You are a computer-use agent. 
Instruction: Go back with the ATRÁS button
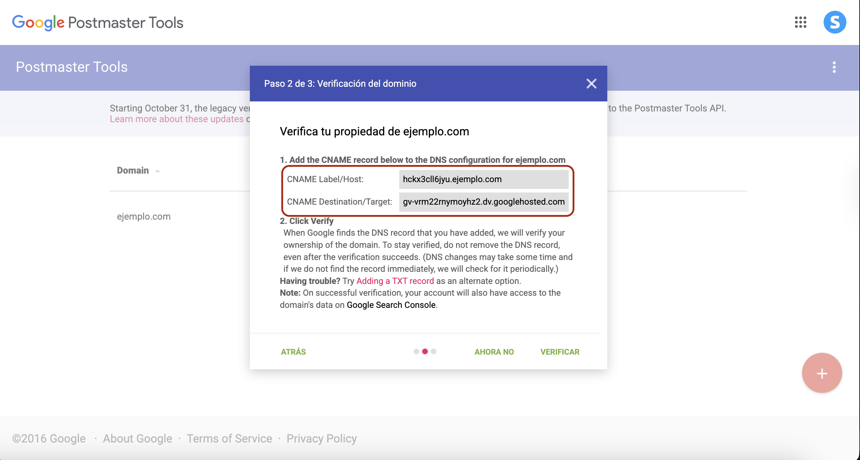(293, 352)
